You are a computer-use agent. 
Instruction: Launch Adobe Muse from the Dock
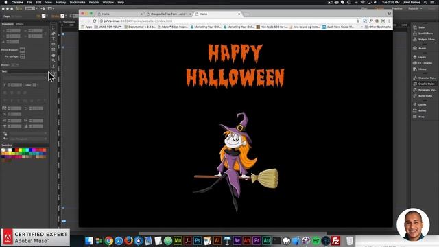pyautogui.click(x=178, y=241)
